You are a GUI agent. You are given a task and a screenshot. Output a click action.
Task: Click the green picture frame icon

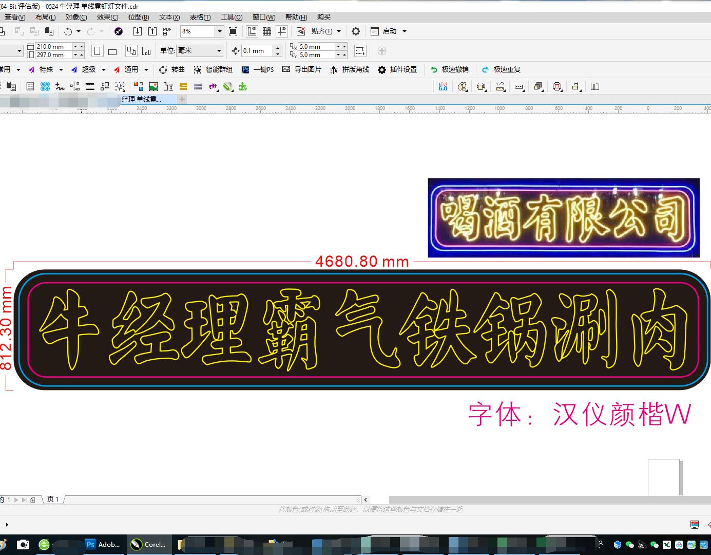(153, 86)
